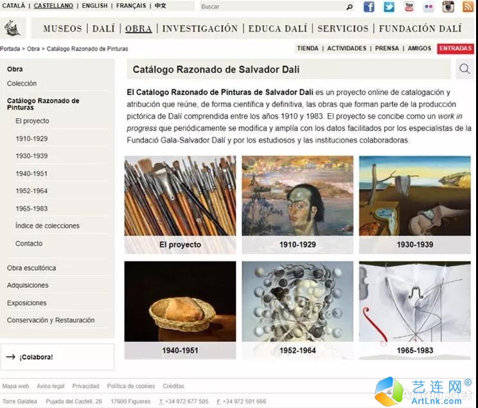The image size is (478, 408).
Task: Open Política de cookies footer link
Action: [x=131, y=386]
